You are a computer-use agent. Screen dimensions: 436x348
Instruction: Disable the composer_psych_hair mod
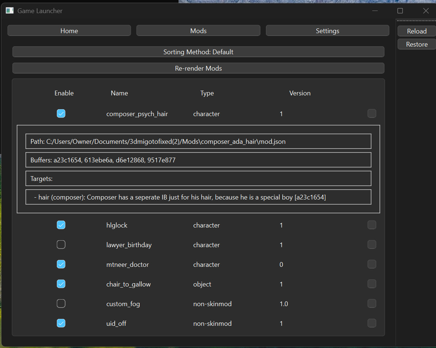pyautogui.click(x=61, y=113)
